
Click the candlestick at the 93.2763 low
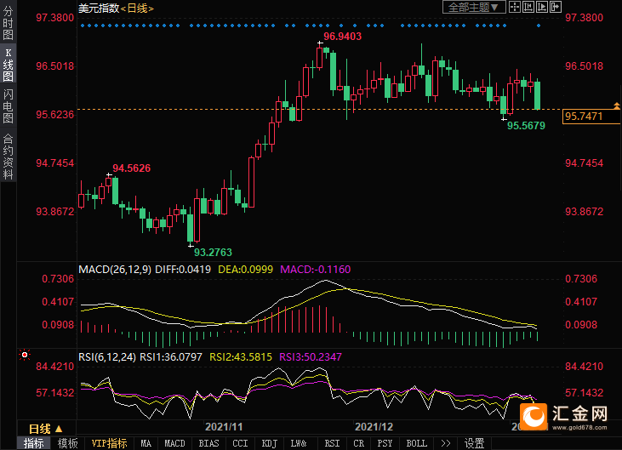(191, 227)
